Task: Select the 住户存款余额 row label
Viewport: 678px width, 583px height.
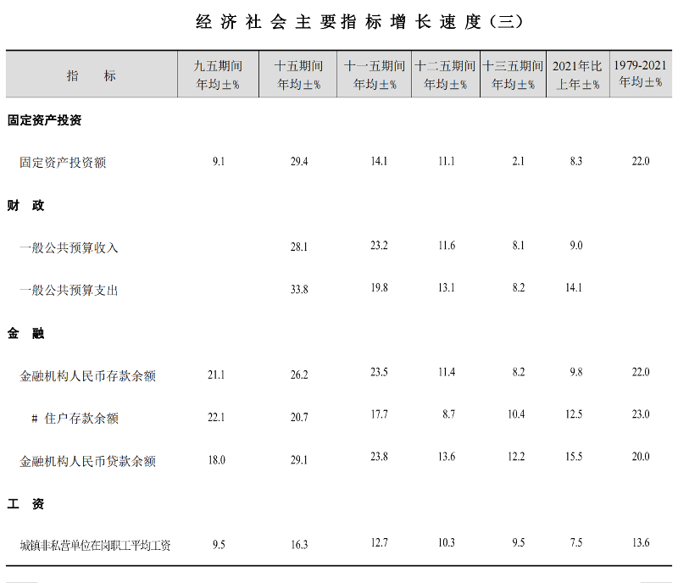Action: pos(81,418)
